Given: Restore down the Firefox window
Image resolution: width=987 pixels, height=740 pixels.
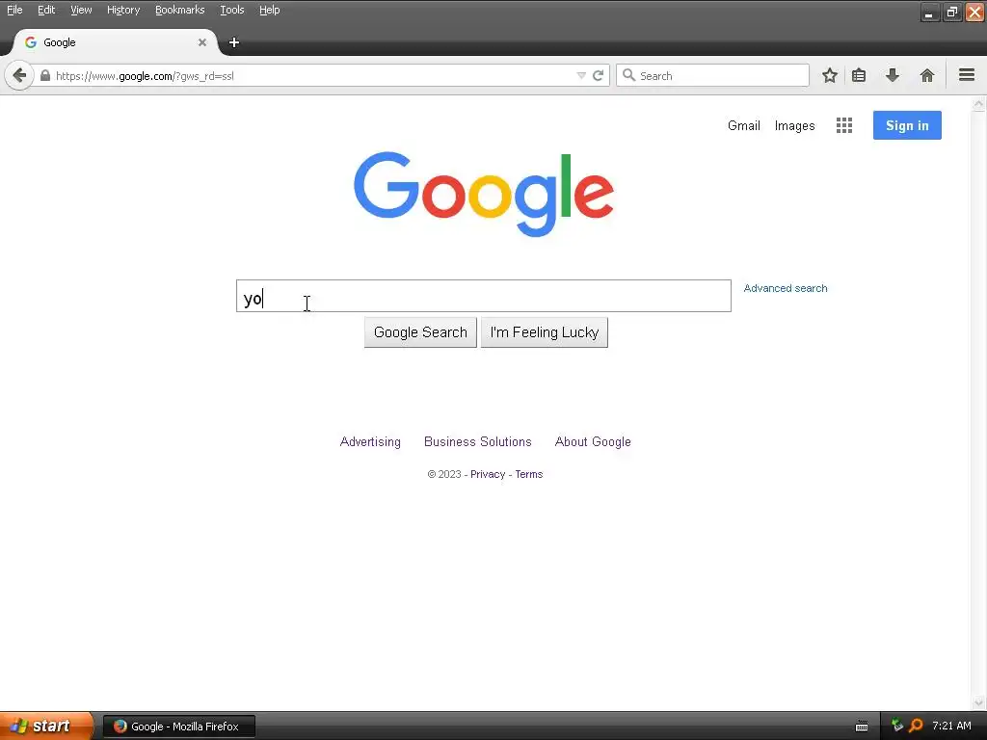Looking at the screenshot, I should click(x=952, y=12).
